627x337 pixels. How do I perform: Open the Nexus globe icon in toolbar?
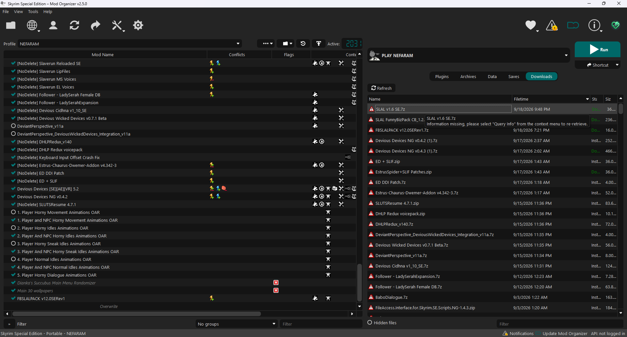coord(32,25)
